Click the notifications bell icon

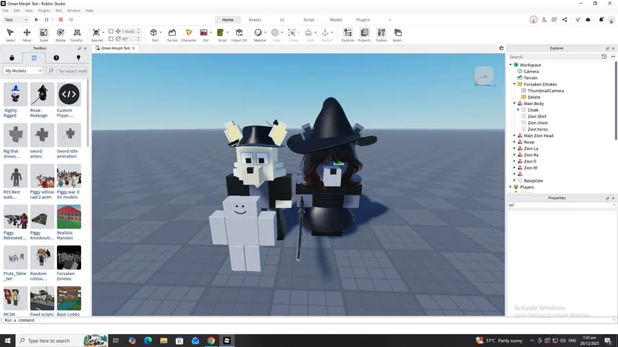tap(601, 20)
